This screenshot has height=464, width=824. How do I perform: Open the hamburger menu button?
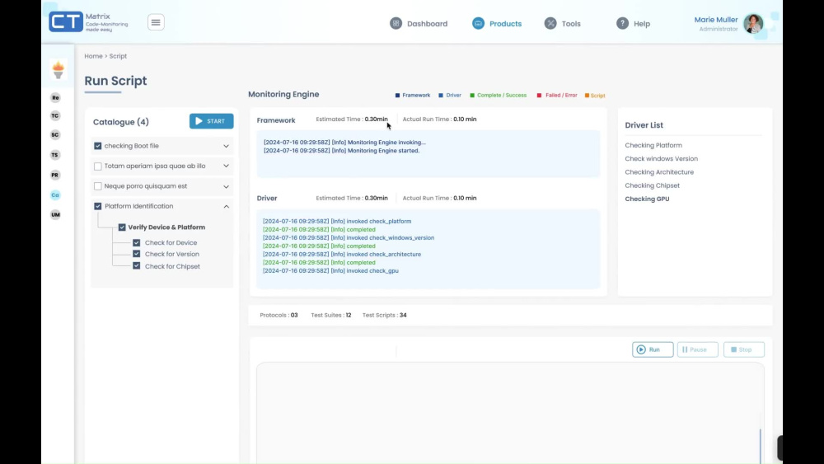(156, 22)
